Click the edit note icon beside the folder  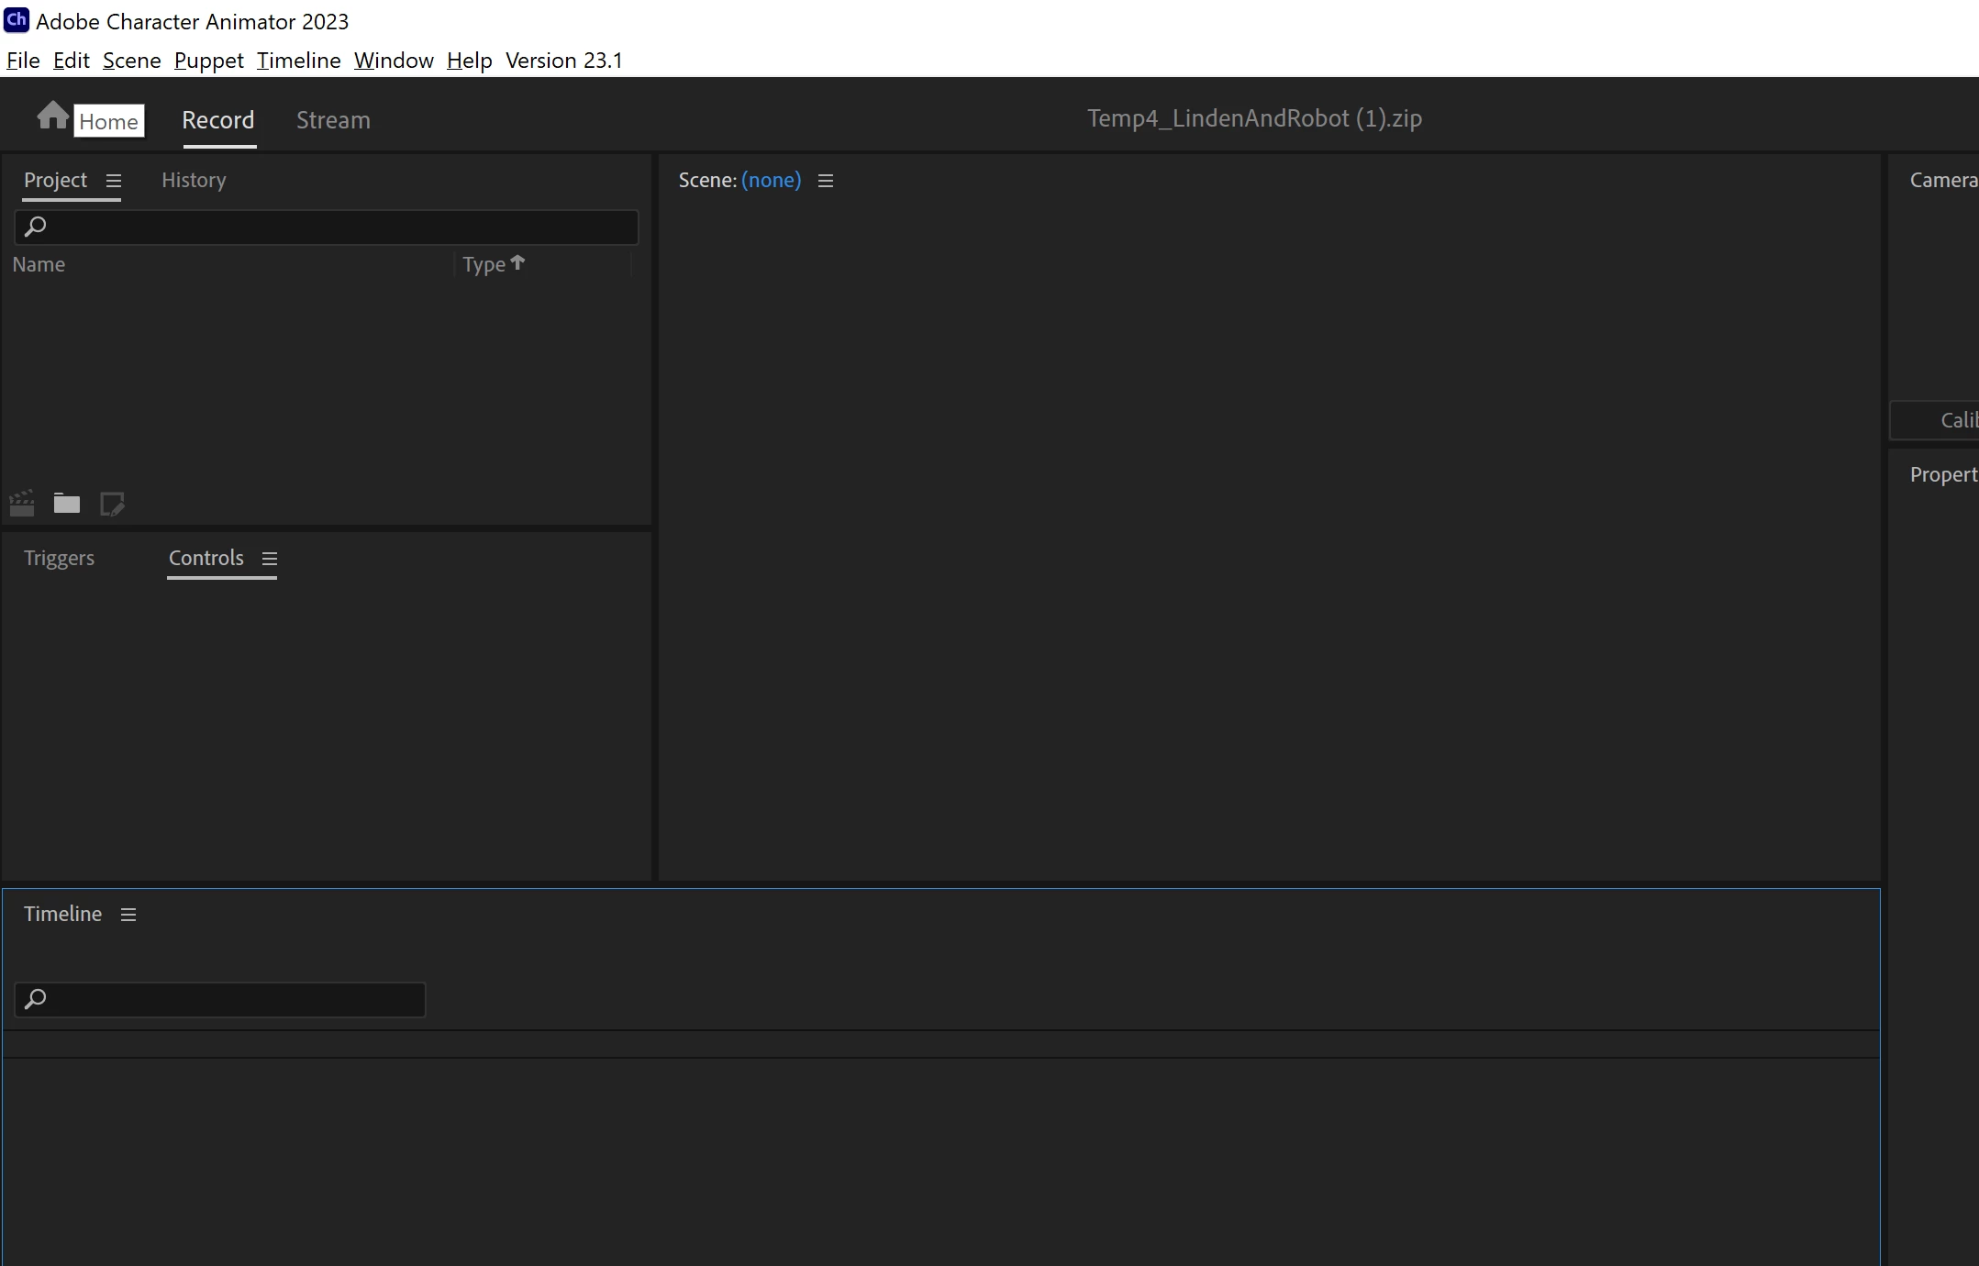pyautogui.click(x=112, y=504)
